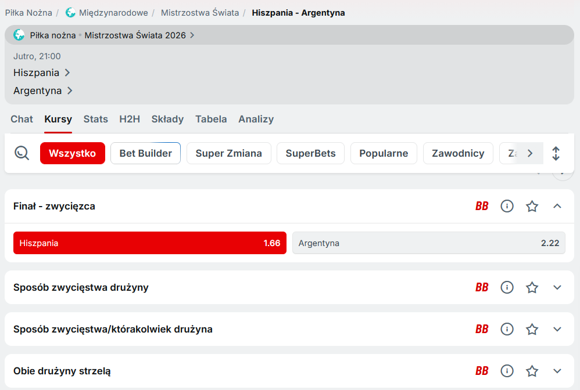Select the Popularne filter chip
Screen dimensions: 580x390
384,153
